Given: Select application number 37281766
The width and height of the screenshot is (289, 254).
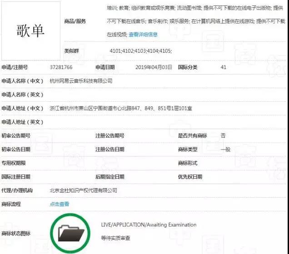Looking at the screenshot, I should pyautogui.click(x=61, y=67).
